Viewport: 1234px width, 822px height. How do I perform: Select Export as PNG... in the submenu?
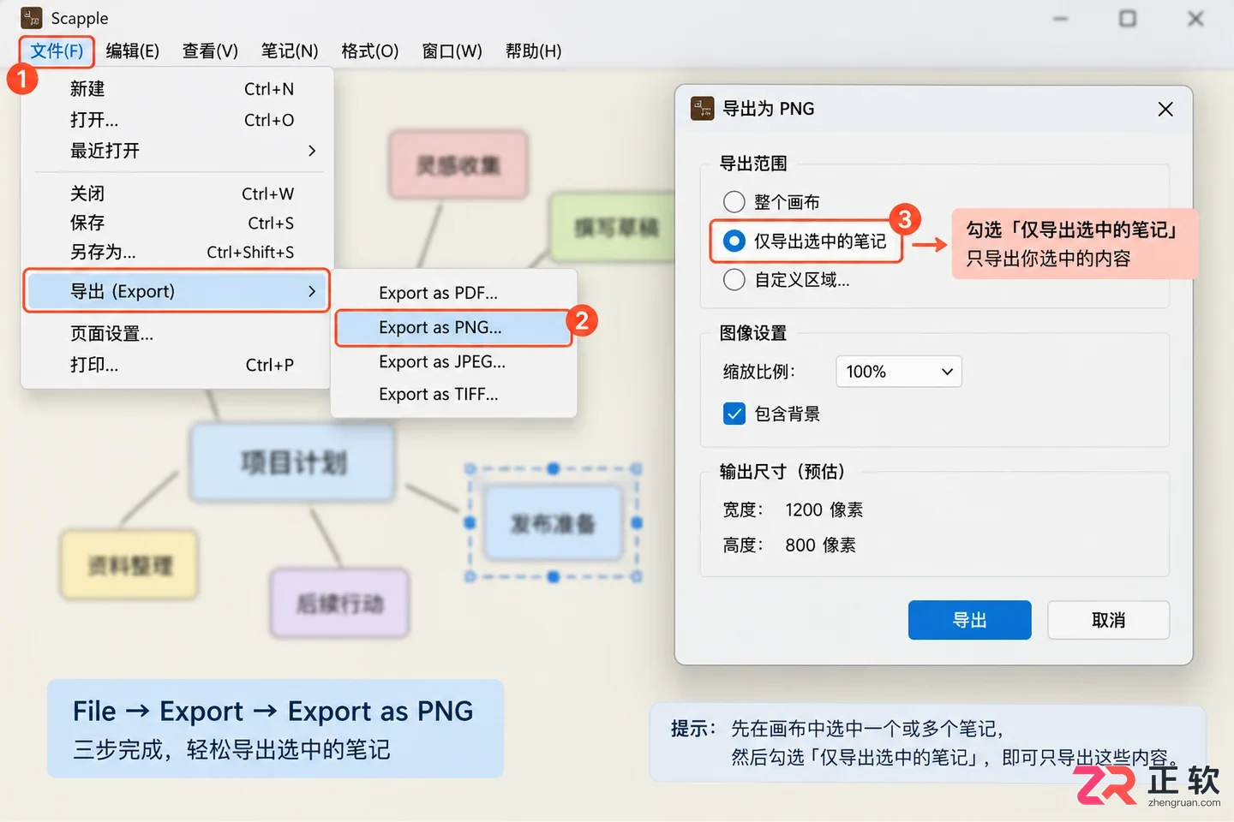(x=454, y=328)
